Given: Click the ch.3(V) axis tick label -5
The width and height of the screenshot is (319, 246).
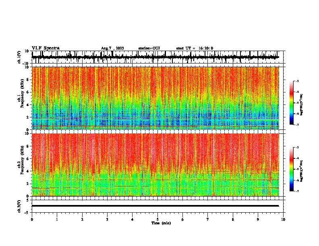Looking at the screenshot, I should click(27, 213).
